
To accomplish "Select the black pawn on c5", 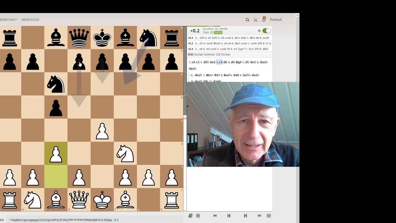I will pyautogui.click(x=56, y=107).
